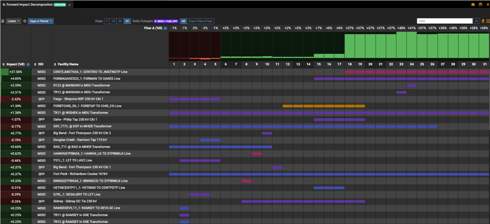This screenshot has width=490, height=224.
Task: Click the pop-out window icon
Action: [481, 5]
